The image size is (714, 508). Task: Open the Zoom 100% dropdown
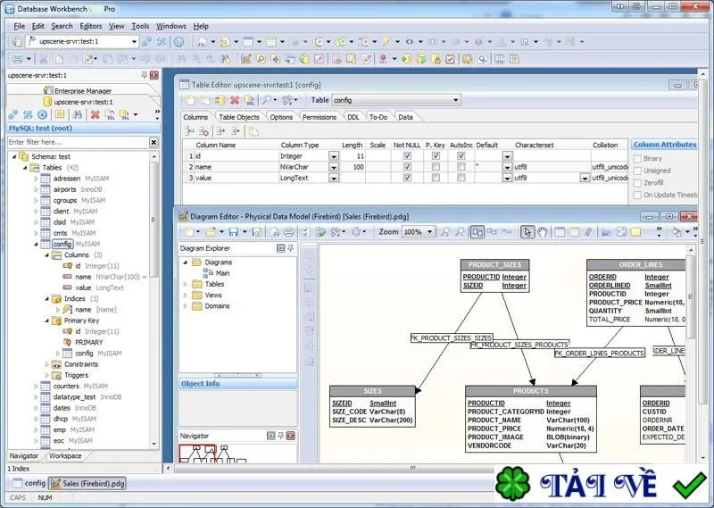click(429, 232)
